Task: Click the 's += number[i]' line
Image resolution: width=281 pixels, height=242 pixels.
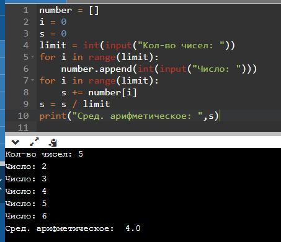Action: coord(99,92)
